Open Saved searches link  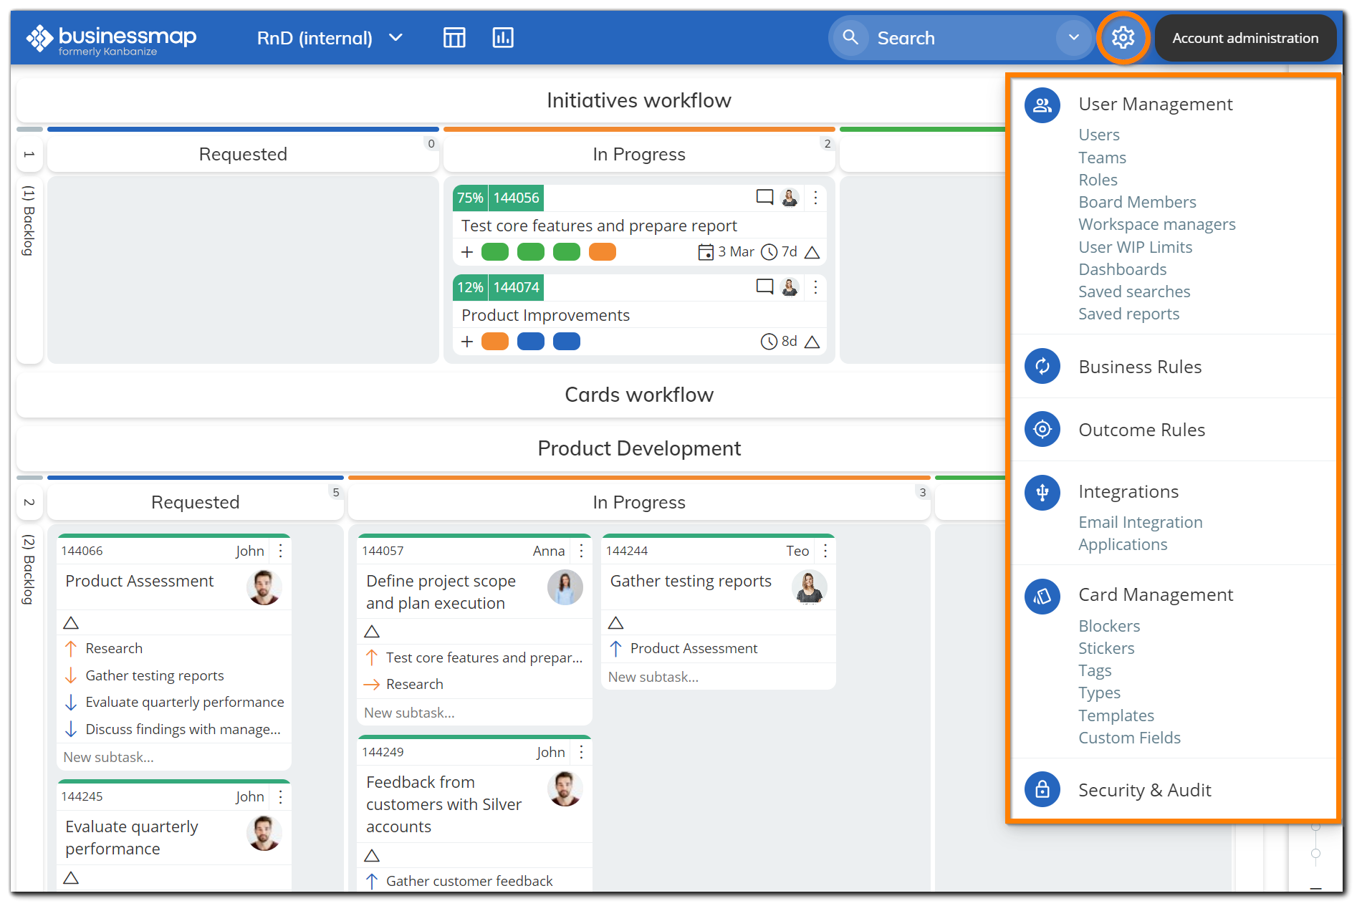(1134, 291)
